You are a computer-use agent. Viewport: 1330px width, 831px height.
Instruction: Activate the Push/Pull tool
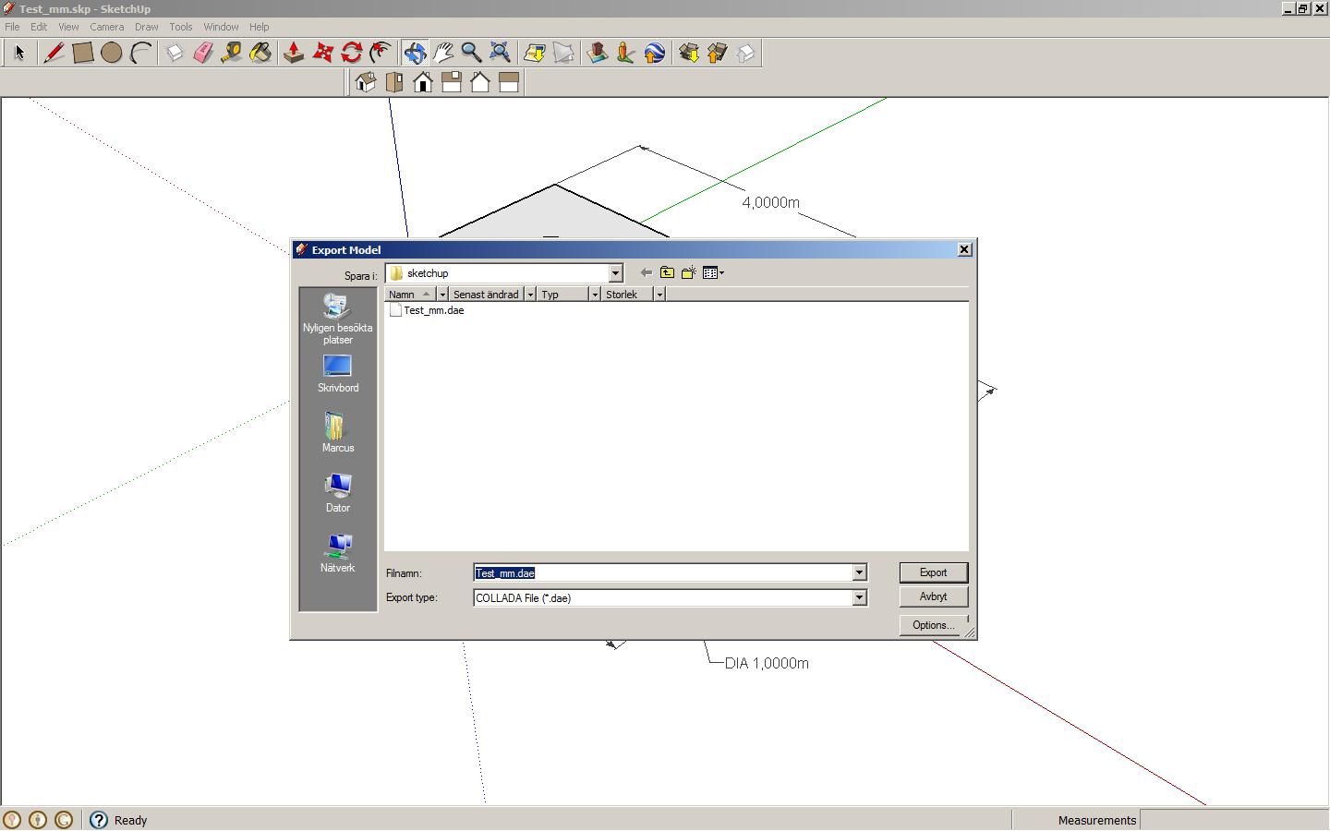tap(294, 53)
